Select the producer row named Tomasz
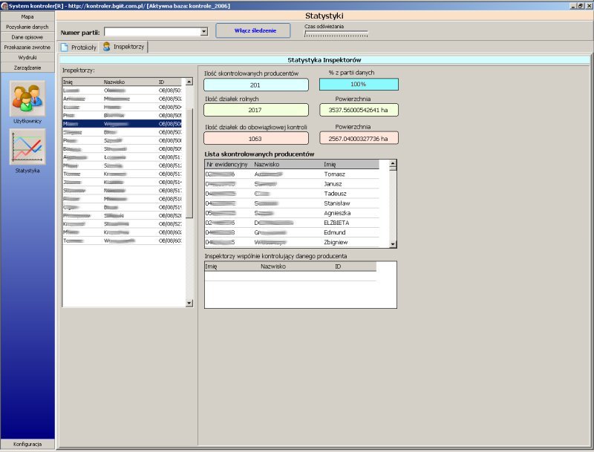 (292, 174)
